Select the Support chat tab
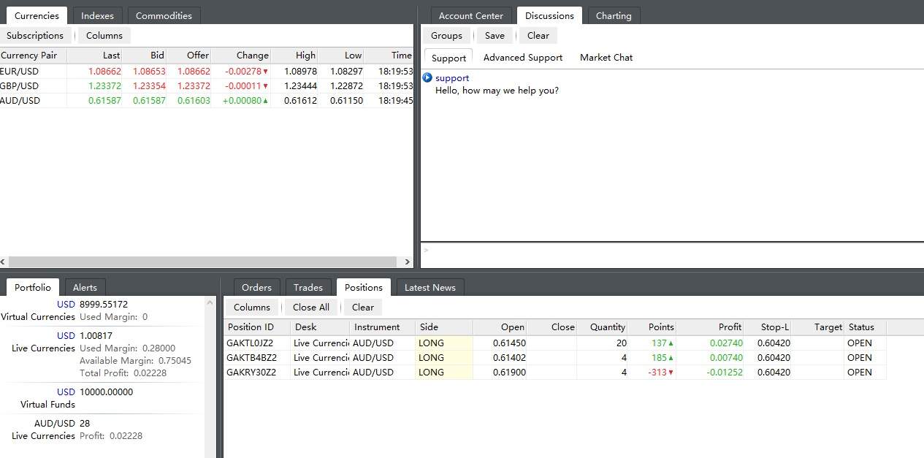Screen dimensions: 924x458 click(x=448, y=58)
